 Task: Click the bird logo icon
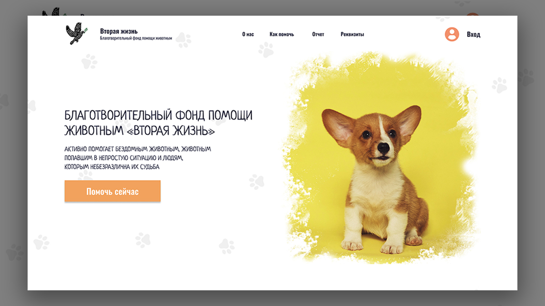pyautogui.click(x=77, y=33)
